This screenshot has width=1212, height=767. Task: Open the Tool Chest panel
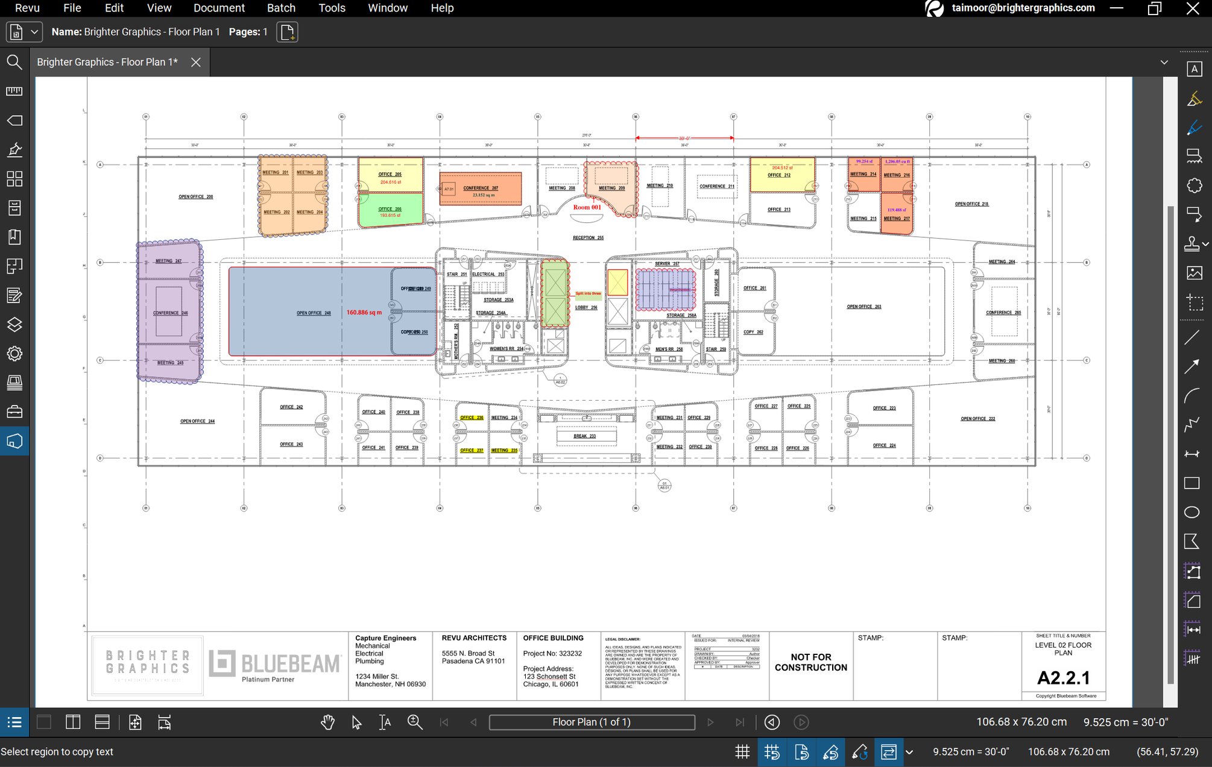click(14, 412)
